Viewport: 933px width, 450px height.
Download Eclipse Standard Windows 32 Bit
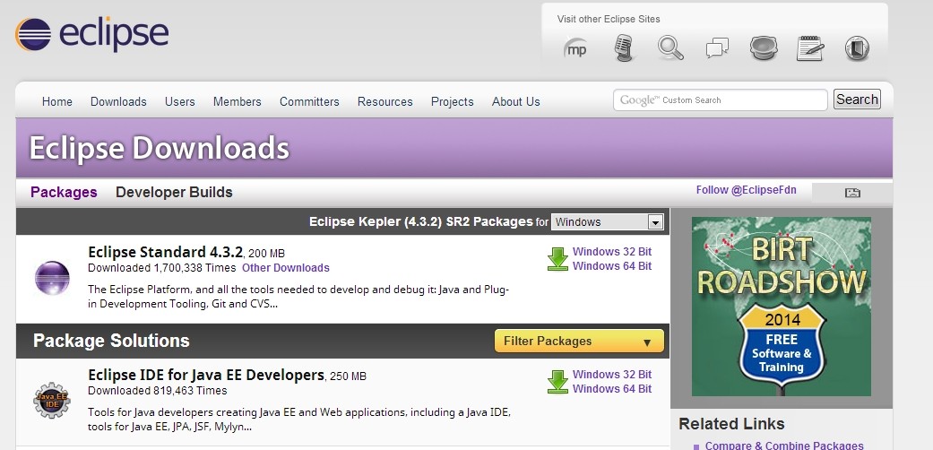click(611, 252)
